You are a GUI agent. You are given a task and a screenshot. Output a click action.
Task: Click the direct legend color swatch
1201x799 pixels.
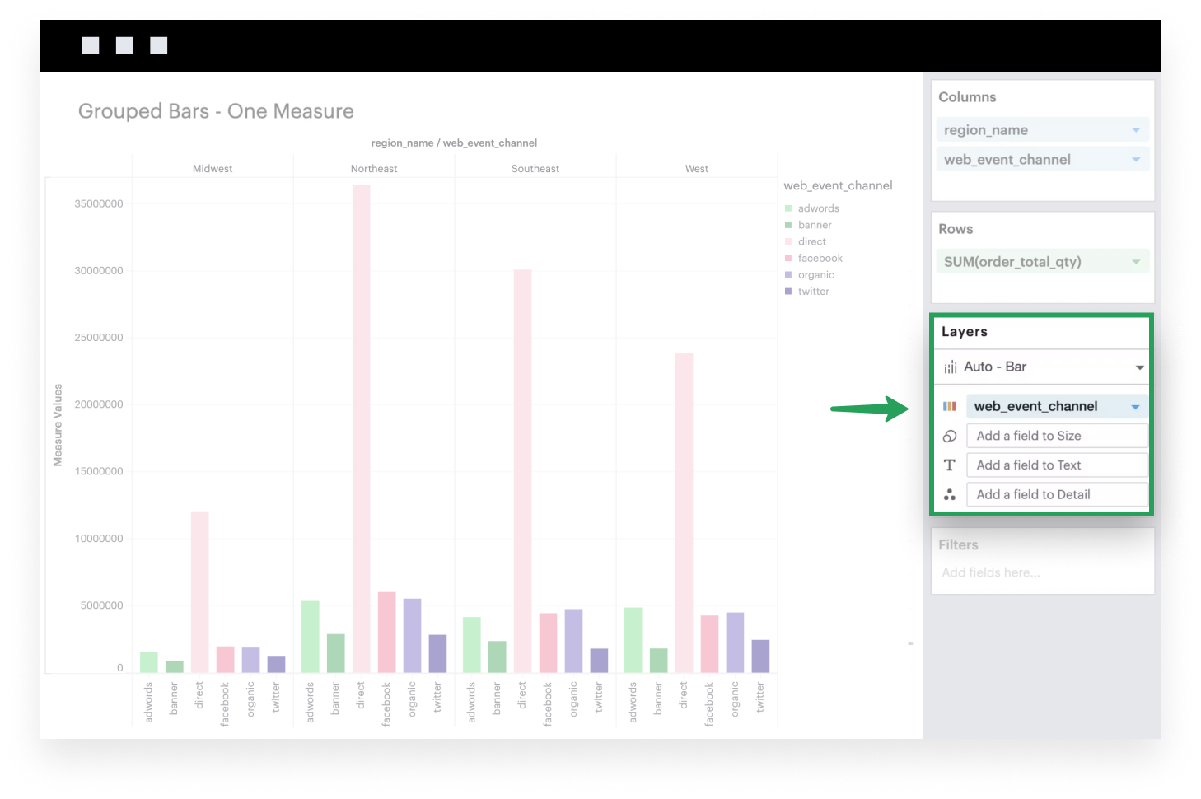pyautogui.click(x=788, y=241)
